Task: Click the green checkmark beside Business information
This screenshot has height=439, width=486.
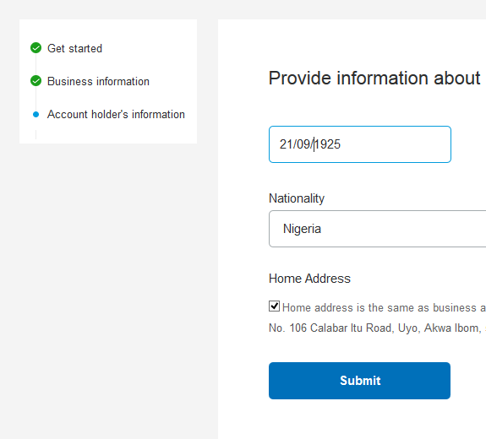Action: click(x=36, y=81)
